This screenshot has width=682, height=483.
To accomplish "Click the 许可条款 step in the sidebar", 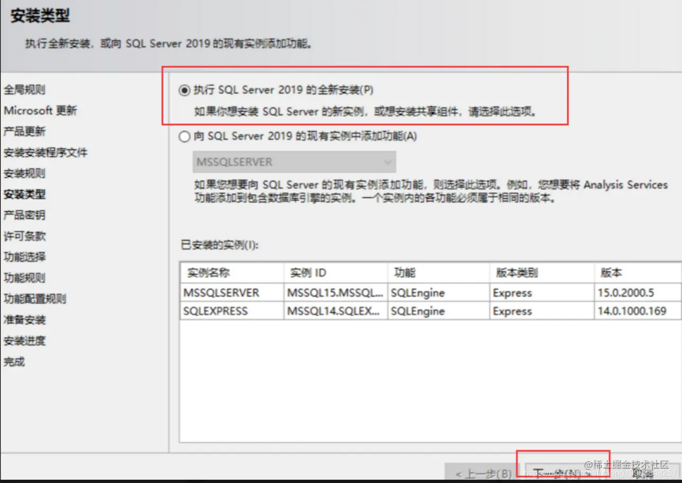I will [x=24, y=236].
